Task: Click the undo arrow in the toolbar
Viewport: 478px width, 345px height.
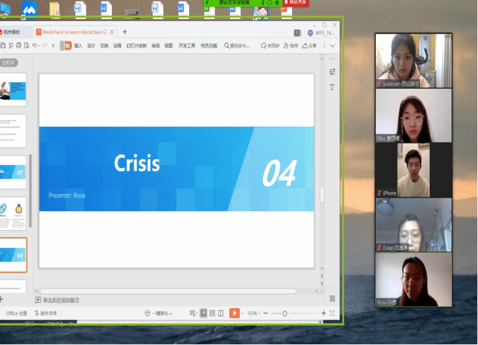Action: click(x=35, y=46)
